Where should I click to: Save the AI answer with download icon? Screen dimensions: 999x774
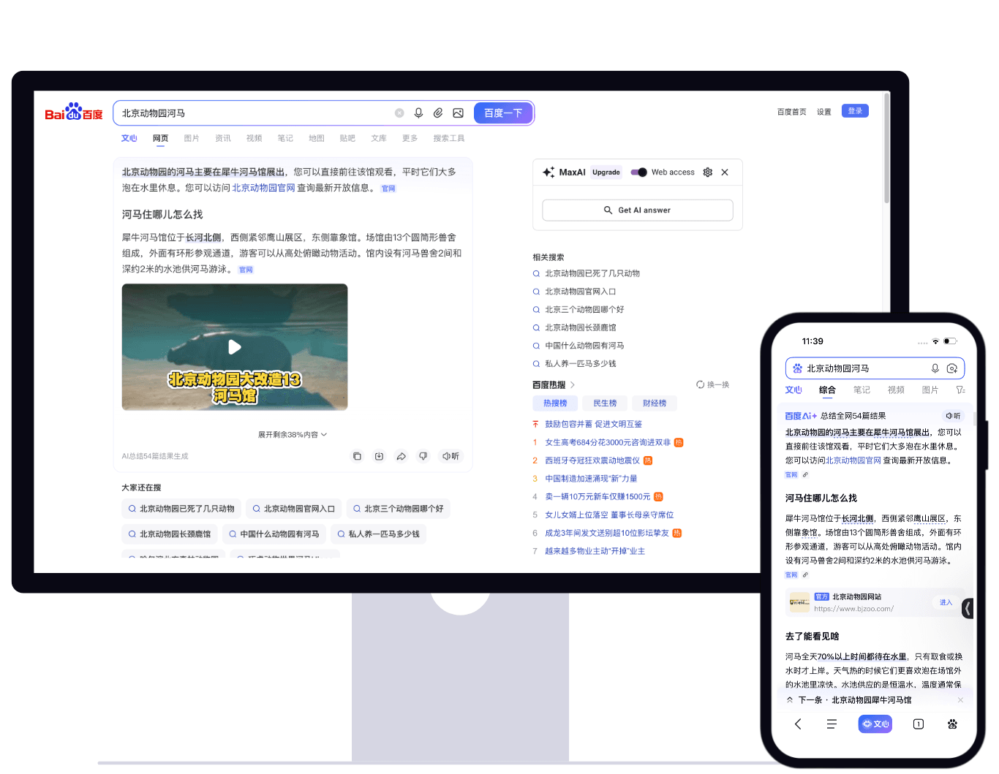click(x=379, y=456)
